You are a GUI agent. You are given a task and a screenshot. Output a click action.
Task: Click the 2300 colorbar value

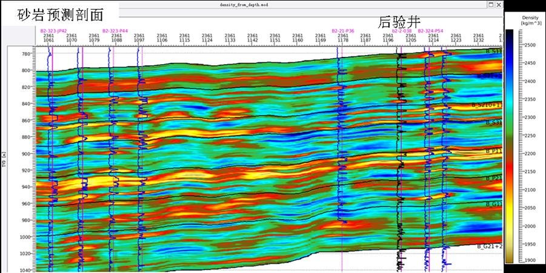pos(531,117)
